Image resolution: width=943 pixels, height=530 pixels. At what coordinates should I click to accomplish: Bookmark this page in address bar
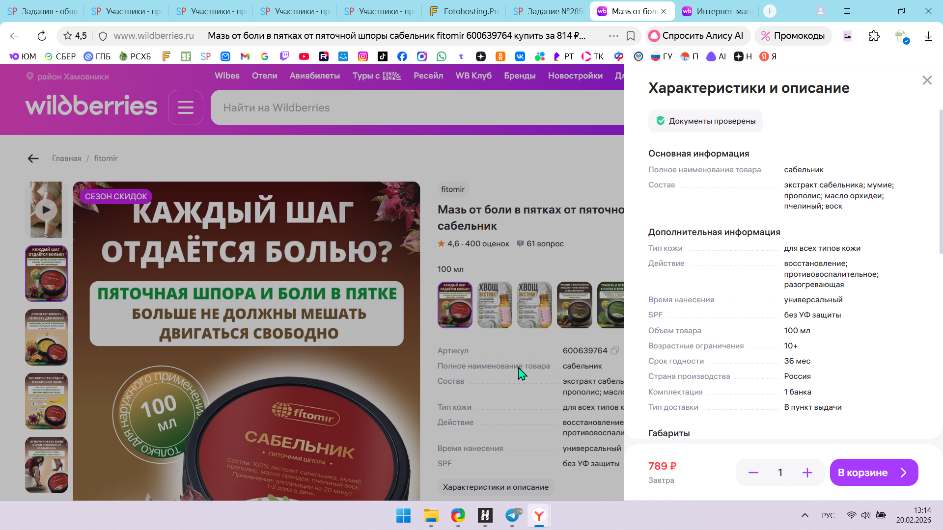tap(631, 36)
